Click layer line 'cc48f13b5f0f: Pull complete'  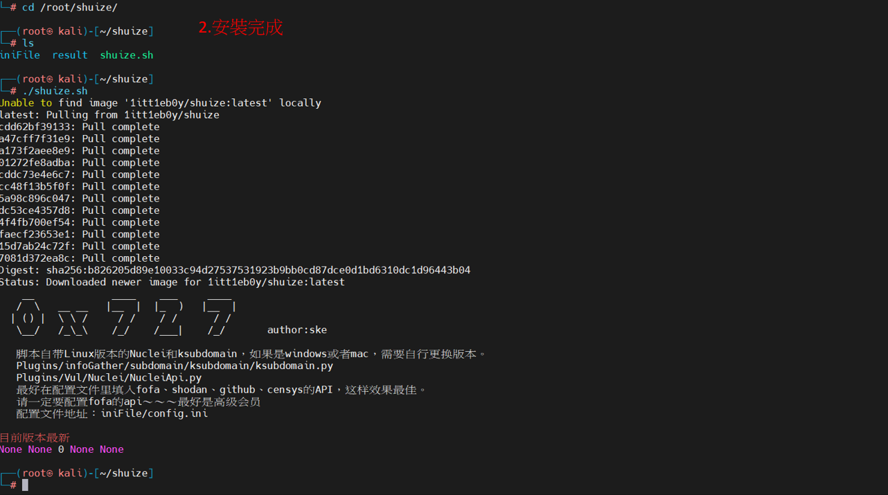(x=80, y=186)
